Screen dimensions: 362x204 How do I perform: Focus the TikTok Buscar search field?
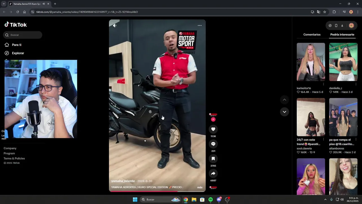coord(23,35)
